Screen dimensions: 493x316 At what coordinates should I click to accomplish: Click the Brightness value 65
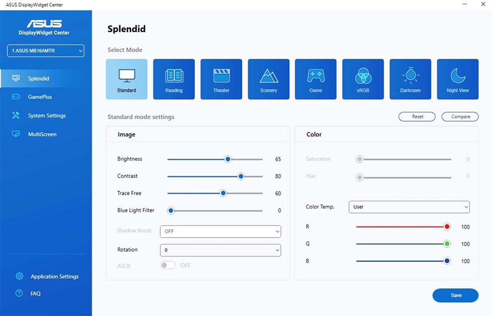(x=278, y=159)
